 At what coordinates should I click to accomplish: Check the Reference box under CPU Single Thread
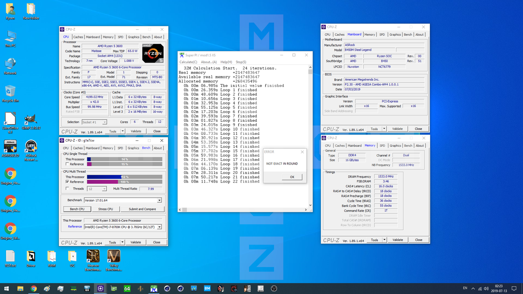pos(67,164)
